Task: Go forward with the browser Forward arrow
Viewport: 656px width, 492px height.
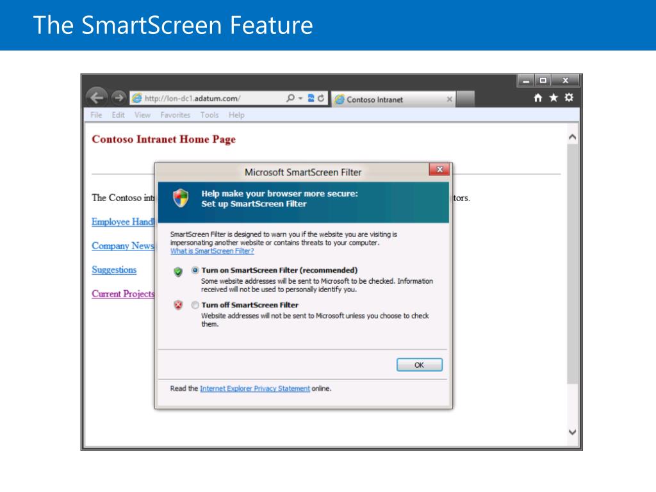Action: pyautogui.click(x=119, y=97)
